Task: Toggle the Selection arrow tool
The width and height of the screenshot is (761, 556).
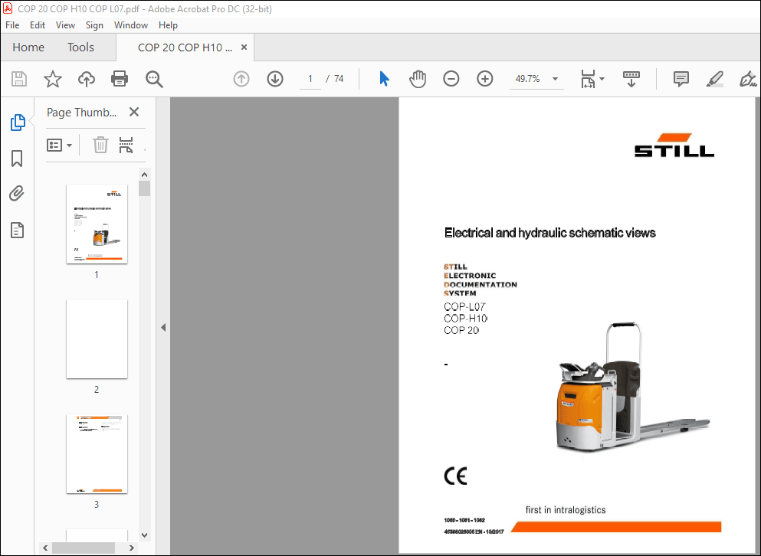Action: pos(384,78)
